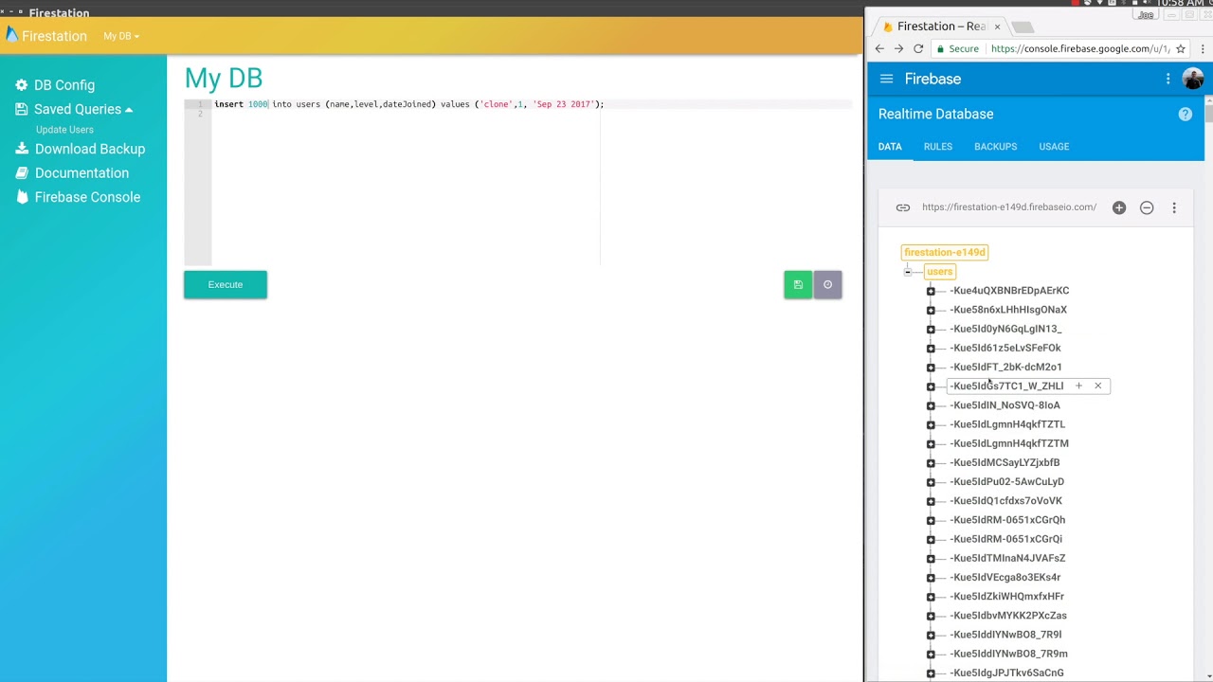Image resolution: width=1213 pixels, height=682 pixels.
Task: Reload the Firebase console page
Action: click(x=918, y=48)
